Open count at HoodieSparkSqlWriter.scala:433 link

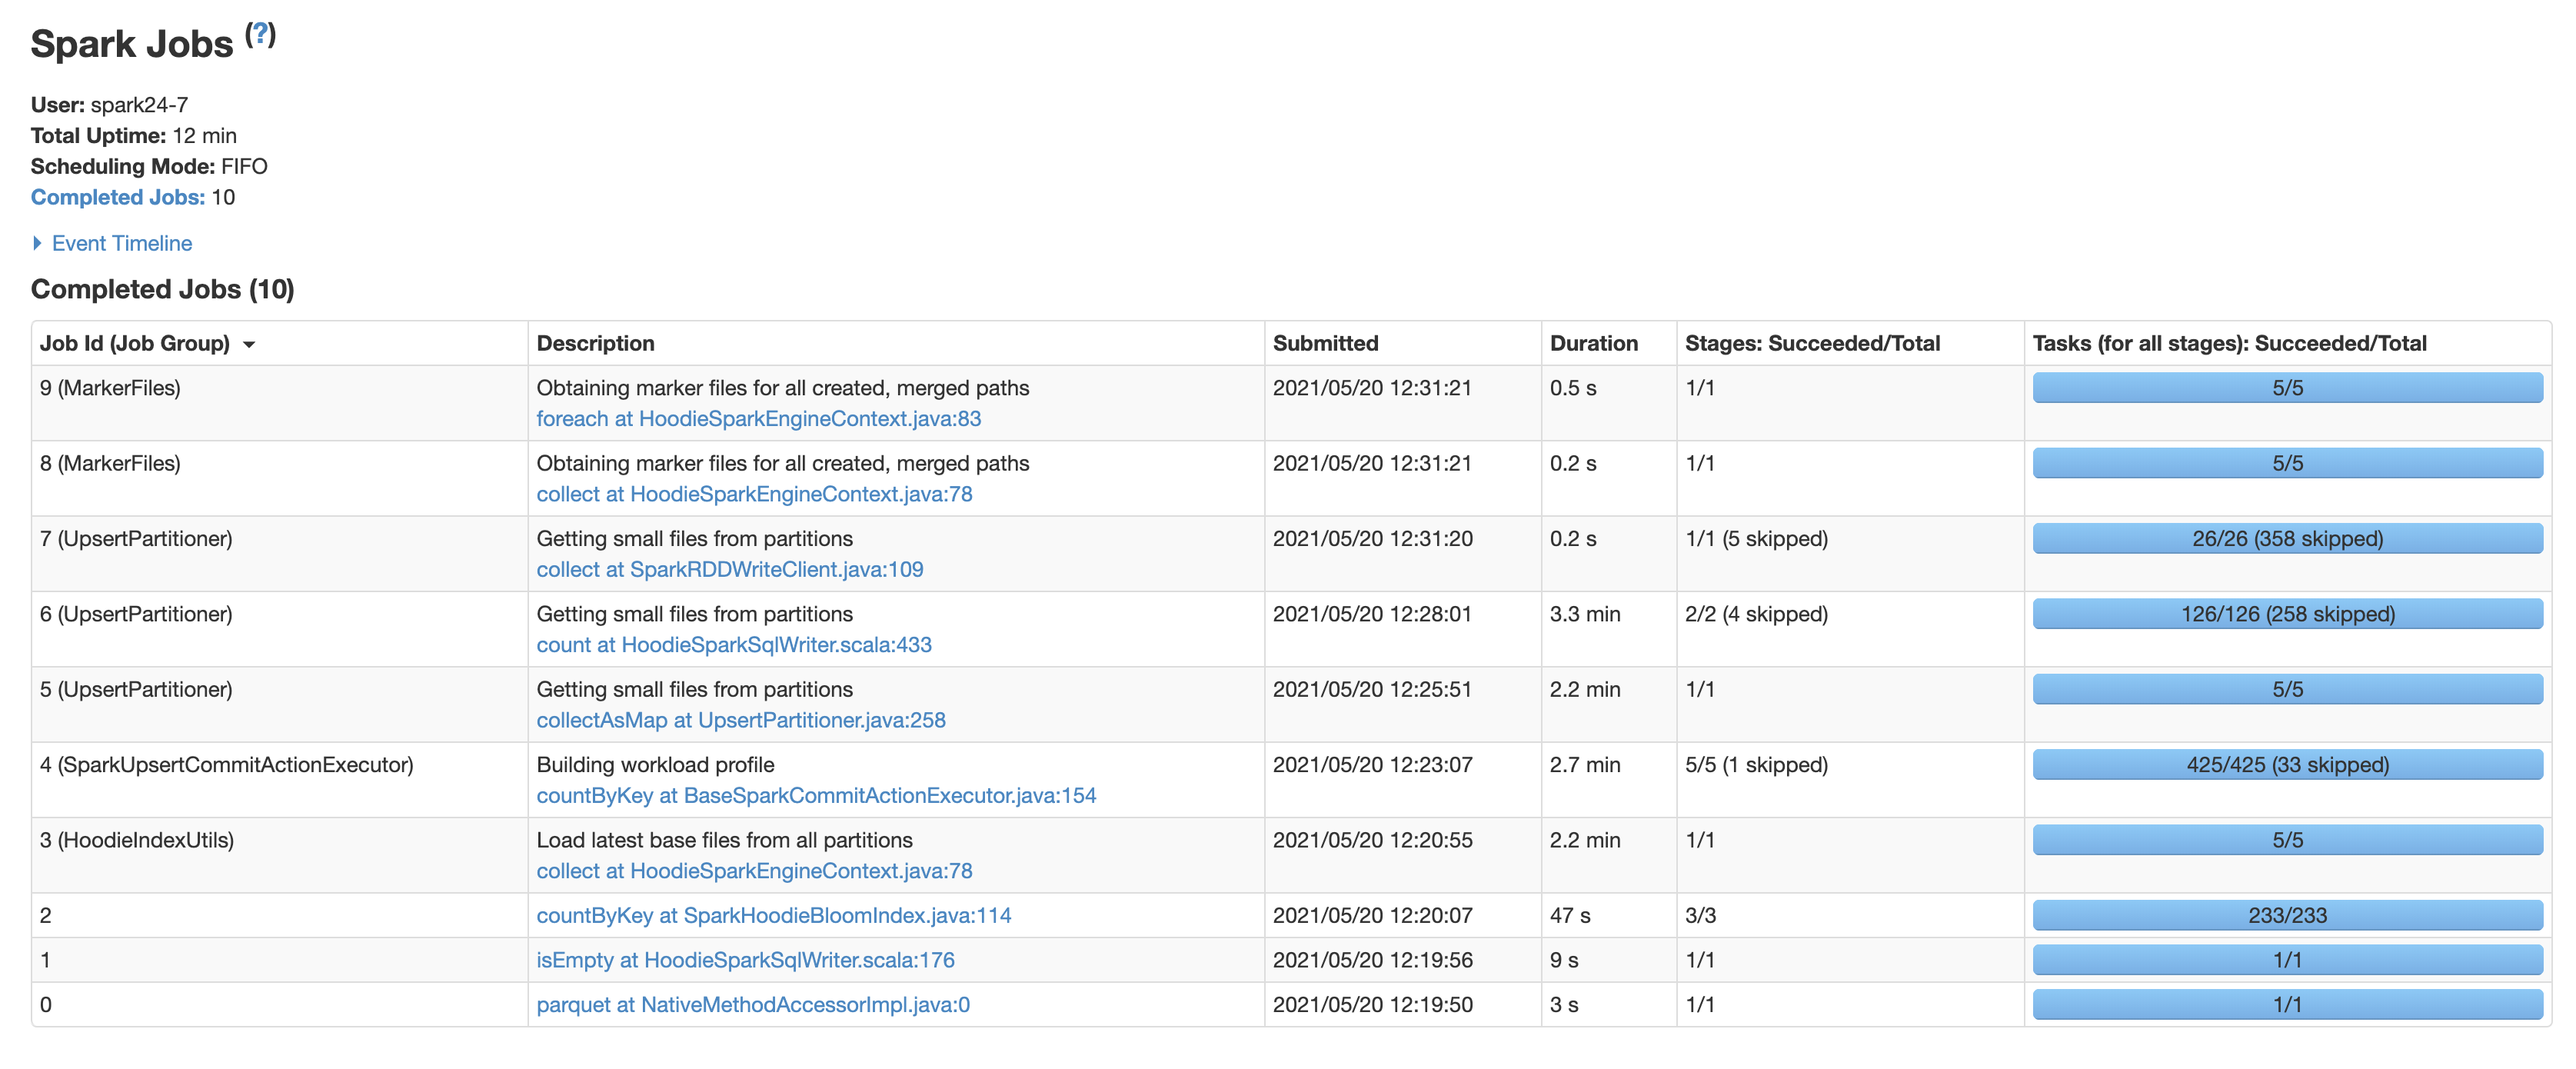[x=733, y=645]
